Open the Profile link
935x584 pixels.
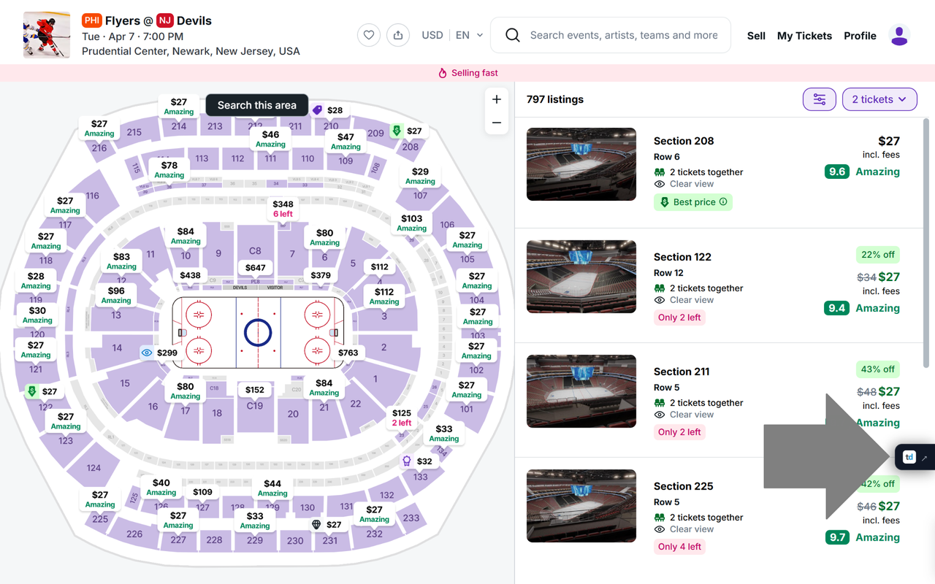click(860, 36)
